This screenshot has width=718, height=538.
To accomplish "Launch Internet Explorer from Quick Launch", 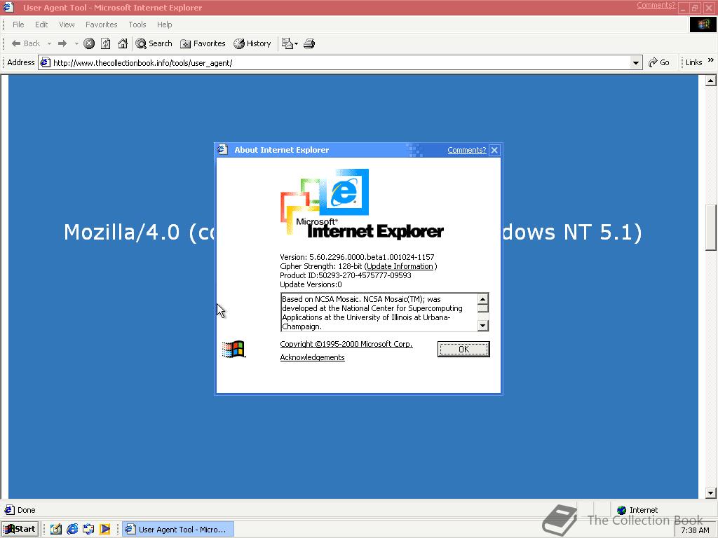I will [x=72, y=530].
